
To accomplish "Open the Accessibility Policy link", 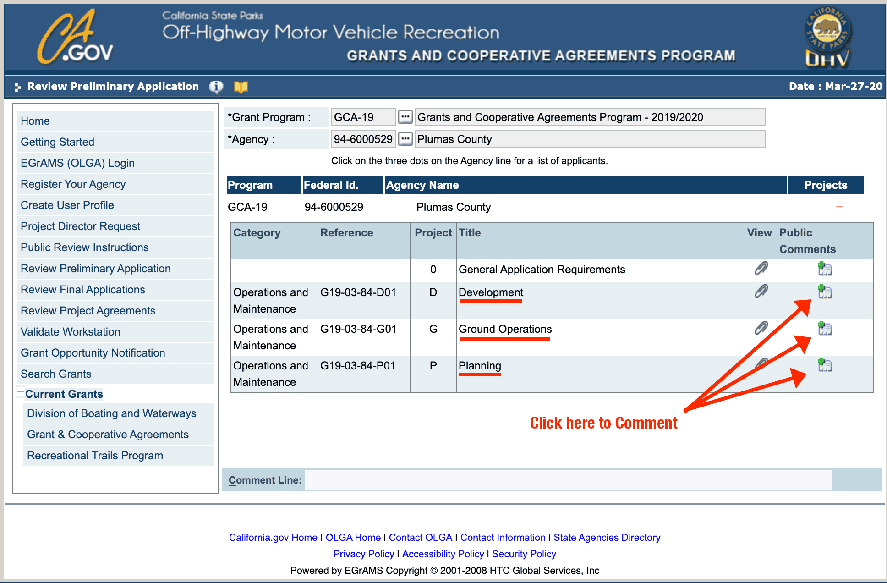I will click(443, 554).
